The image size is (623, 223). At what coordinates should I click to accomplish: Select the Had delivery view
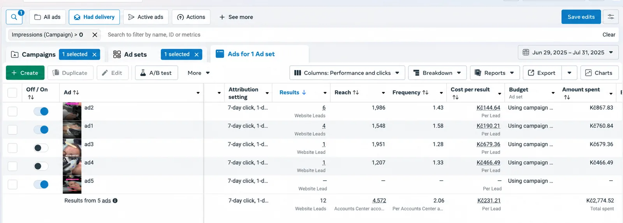point(94,17)
